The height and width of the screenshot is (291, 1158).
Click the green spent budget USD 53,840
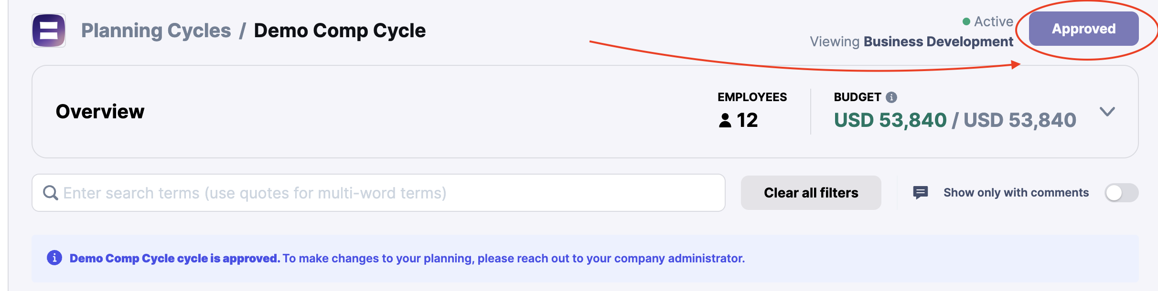tap(890, 120)
